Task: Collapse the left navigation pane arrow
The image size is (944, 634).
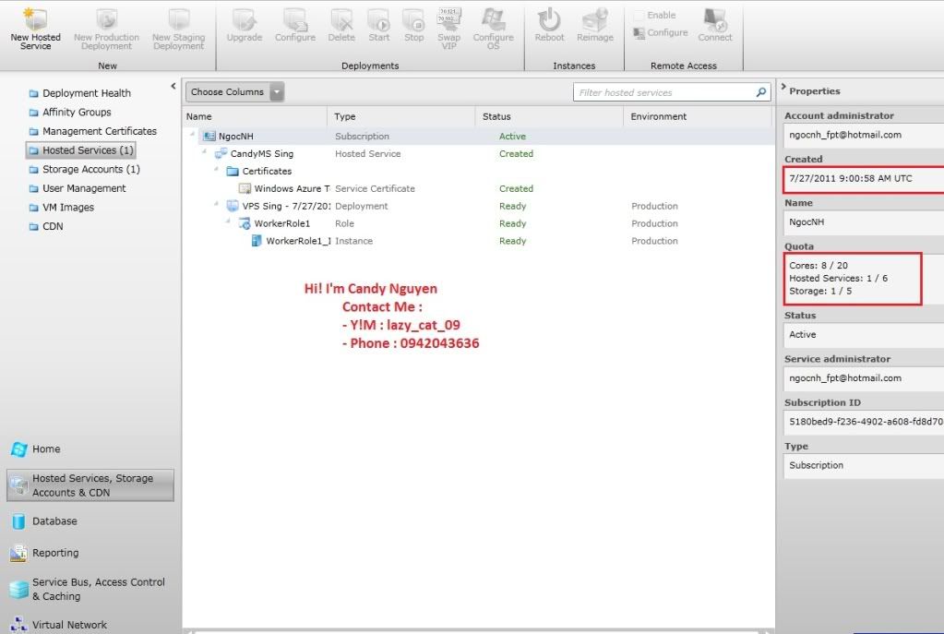Action: coord(173,86)
